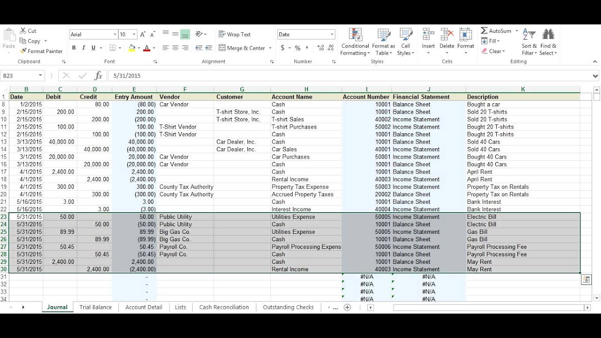The height and width of the screenshot is (338, 601).
Task: Open the Cash Reconciliation sheet tab
Action: point(224,307)
